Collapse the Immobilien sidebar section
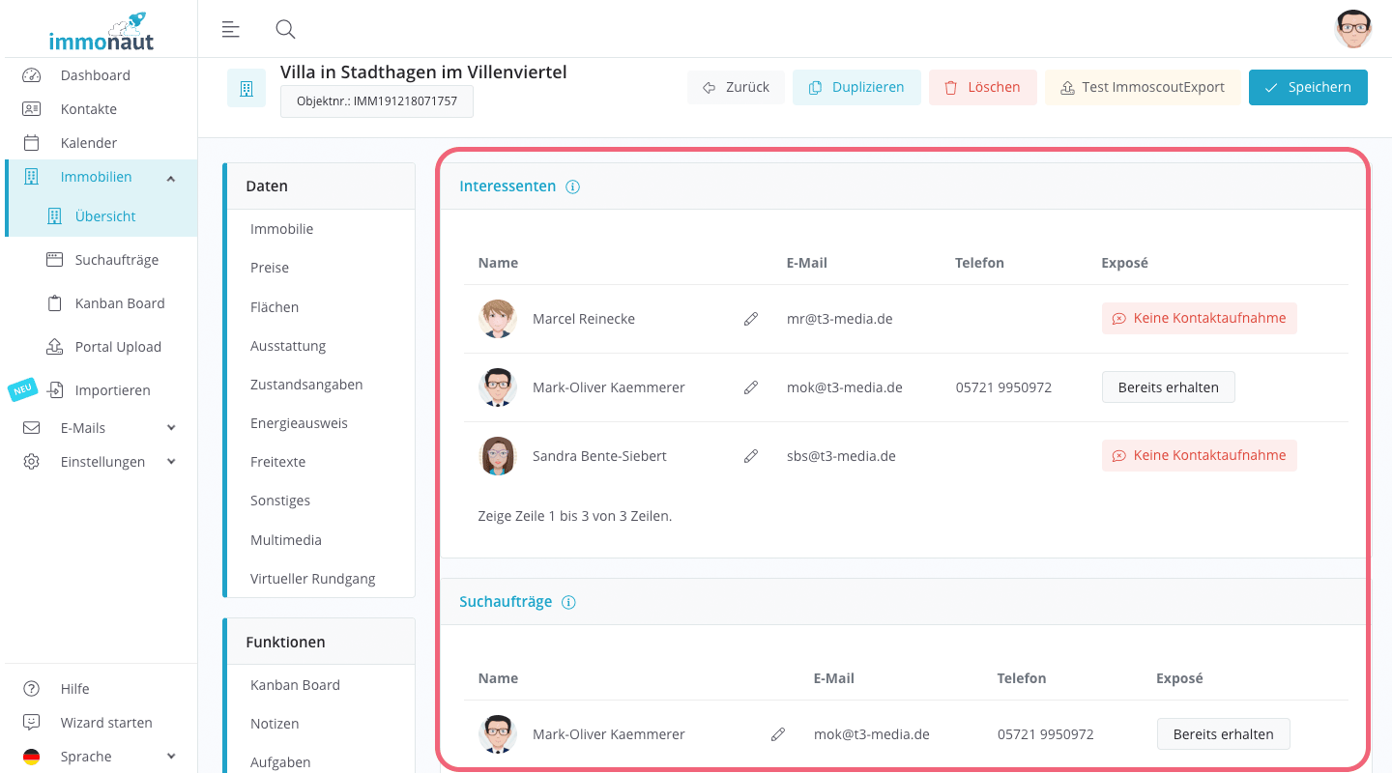Viewport: 1392px width, 773px height. click(x=170, y=178)
